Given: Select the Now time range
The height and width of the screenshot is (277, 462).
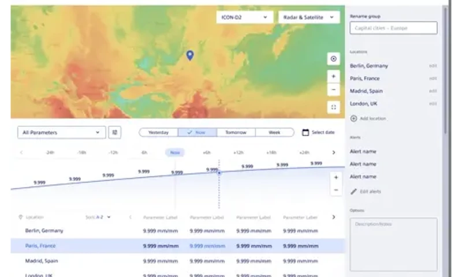Looking at the screenshot, I should [198, 133].
